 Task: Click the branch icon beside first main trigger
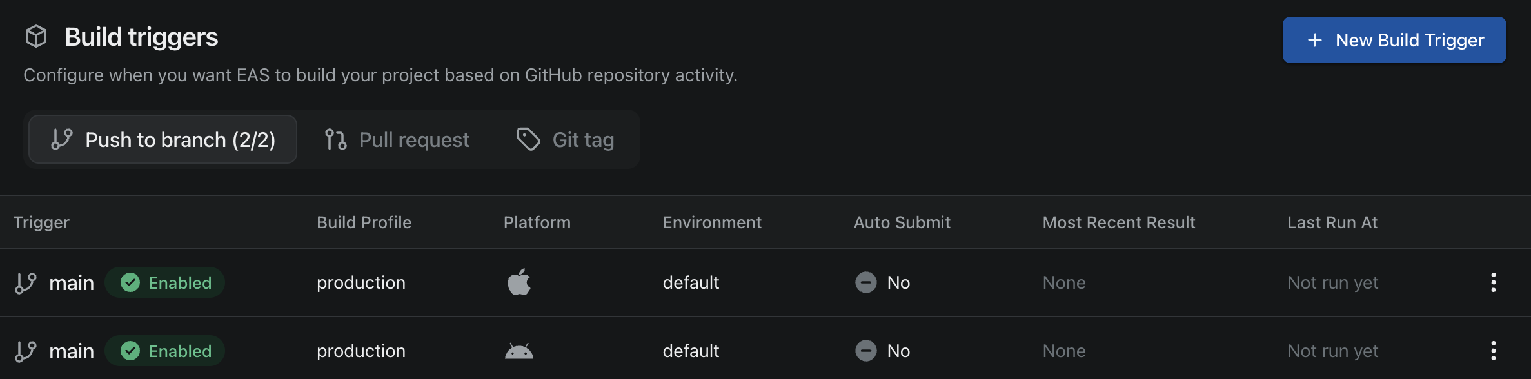click(26, 282)
